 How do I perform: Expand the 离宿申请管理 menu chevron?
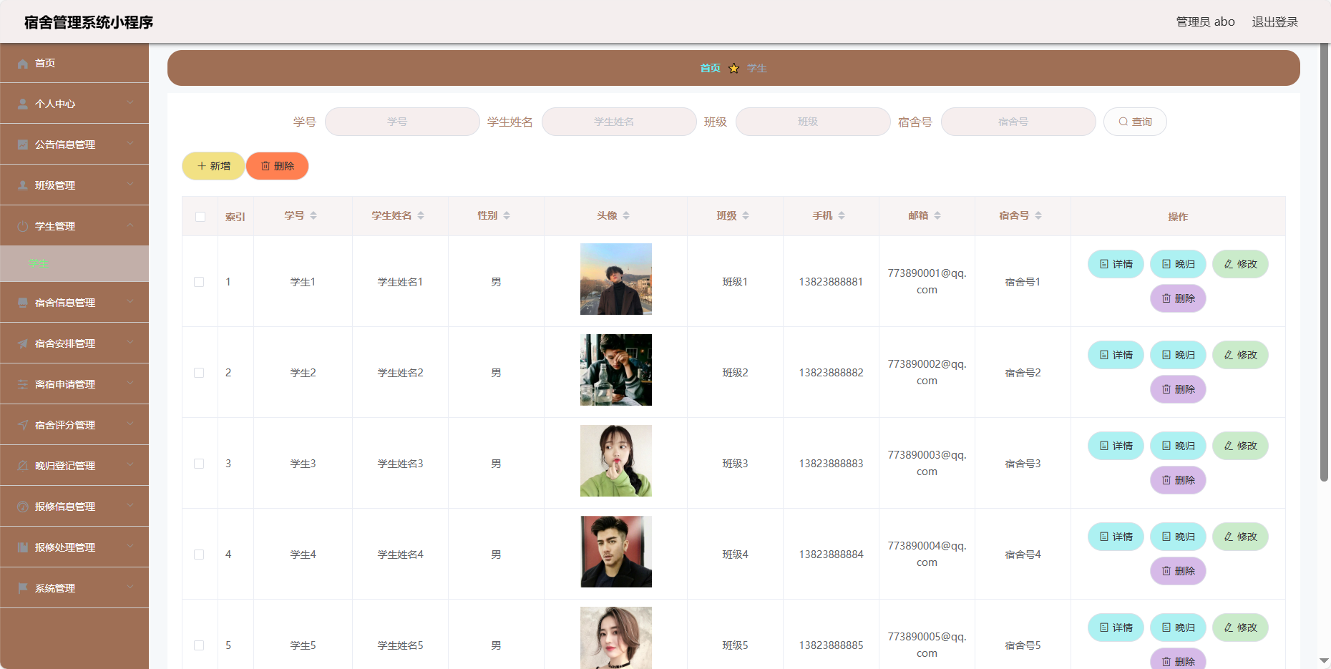(x=130, y=384)
